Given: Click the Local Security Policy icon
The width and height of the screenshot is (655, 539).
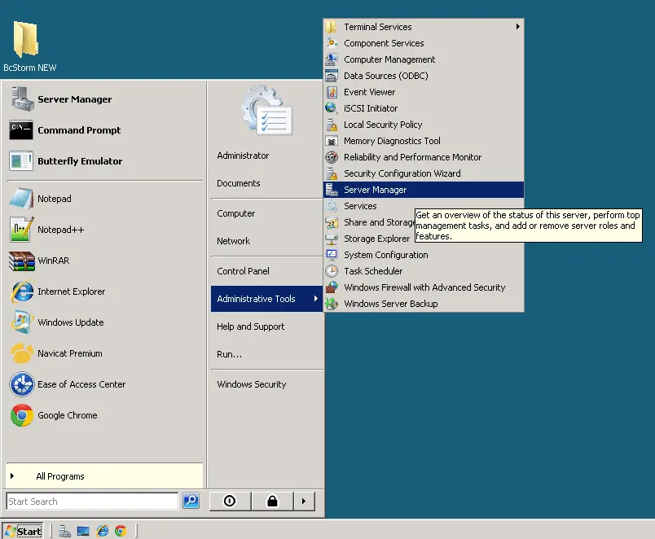Looking at the screenshot, I should tap(332, 125).
